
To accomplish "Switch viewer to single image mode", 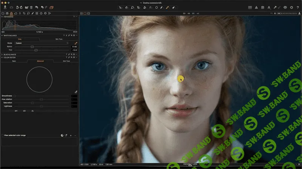I will (x=85, y=14).
